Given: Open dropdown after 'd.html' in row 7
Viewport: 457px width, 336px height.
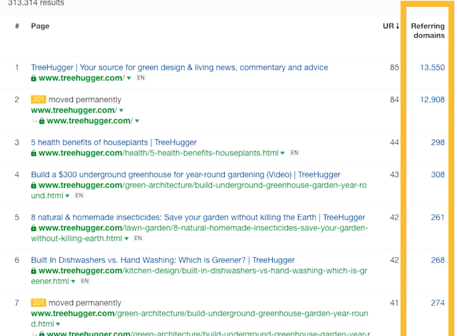Looking at the screenshot, I should coord(58,324).
